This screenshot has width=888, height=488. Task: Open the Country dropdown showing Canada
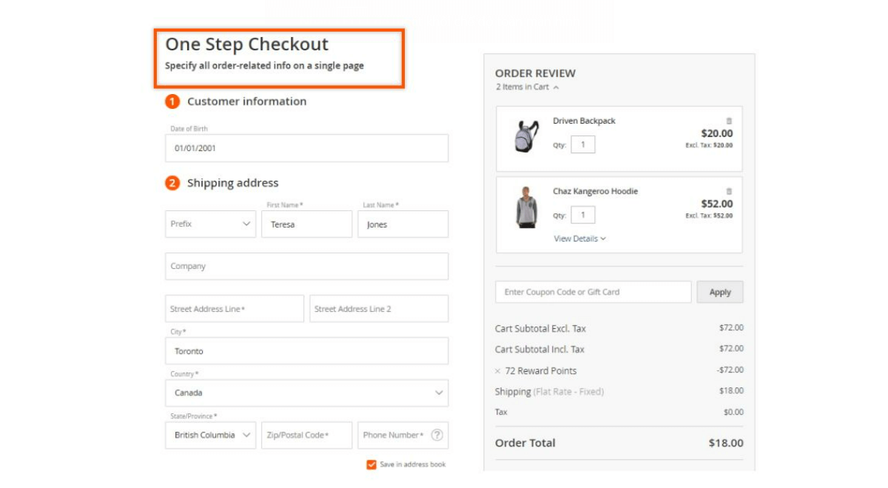(x=306, y=392)
